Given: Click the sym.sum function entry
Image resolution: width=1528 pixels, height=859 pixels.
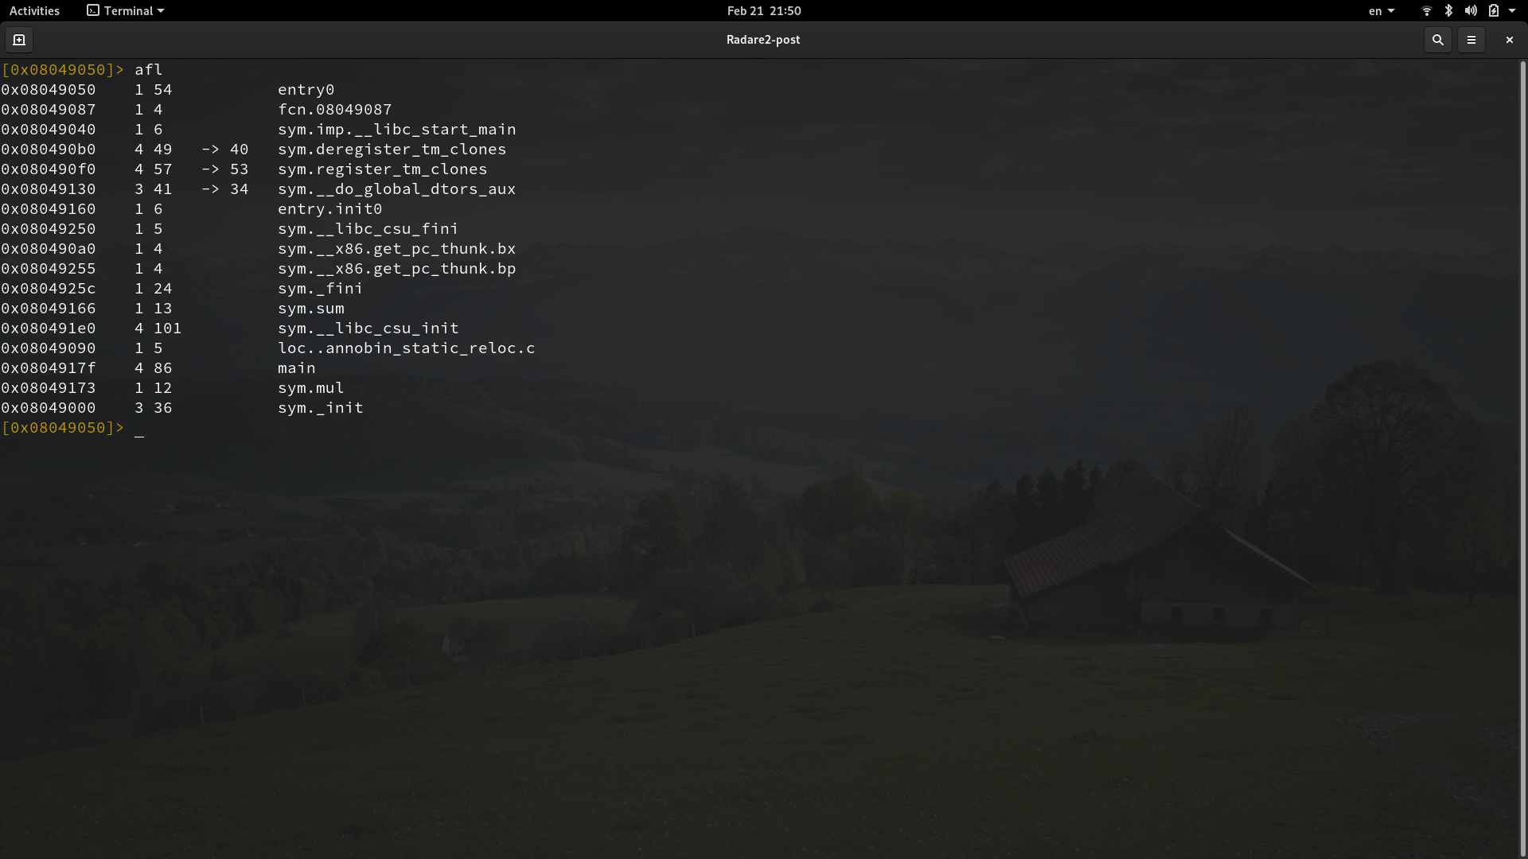Looking at the screenshot, I should point(310,309).
